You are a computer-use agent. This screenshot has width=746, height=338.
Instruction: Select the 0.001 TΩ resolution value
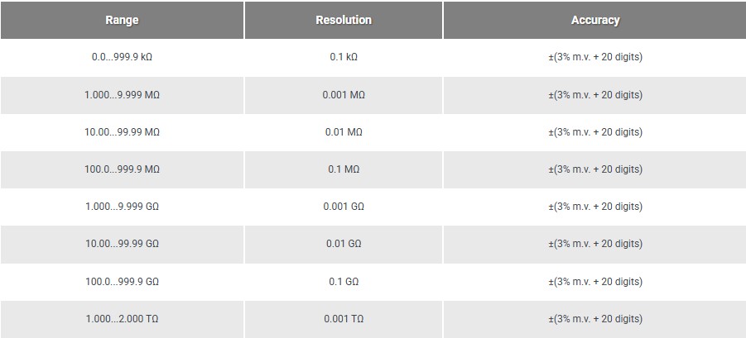click(344, 319)
